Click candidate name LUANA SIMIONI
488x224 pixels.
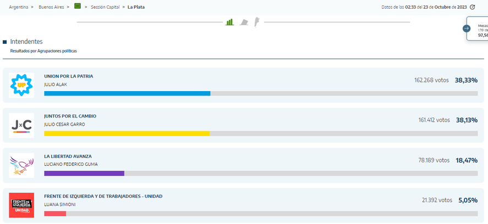click(60, 204)
